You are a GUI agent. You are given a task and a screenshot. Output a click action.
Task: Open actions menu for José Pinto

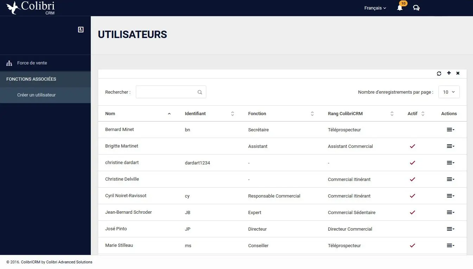click(x=450, y=229)
